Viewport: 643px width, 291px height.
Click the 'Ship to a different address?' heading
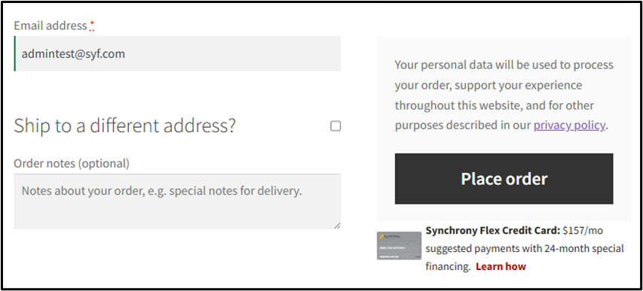tap(125, 126)
